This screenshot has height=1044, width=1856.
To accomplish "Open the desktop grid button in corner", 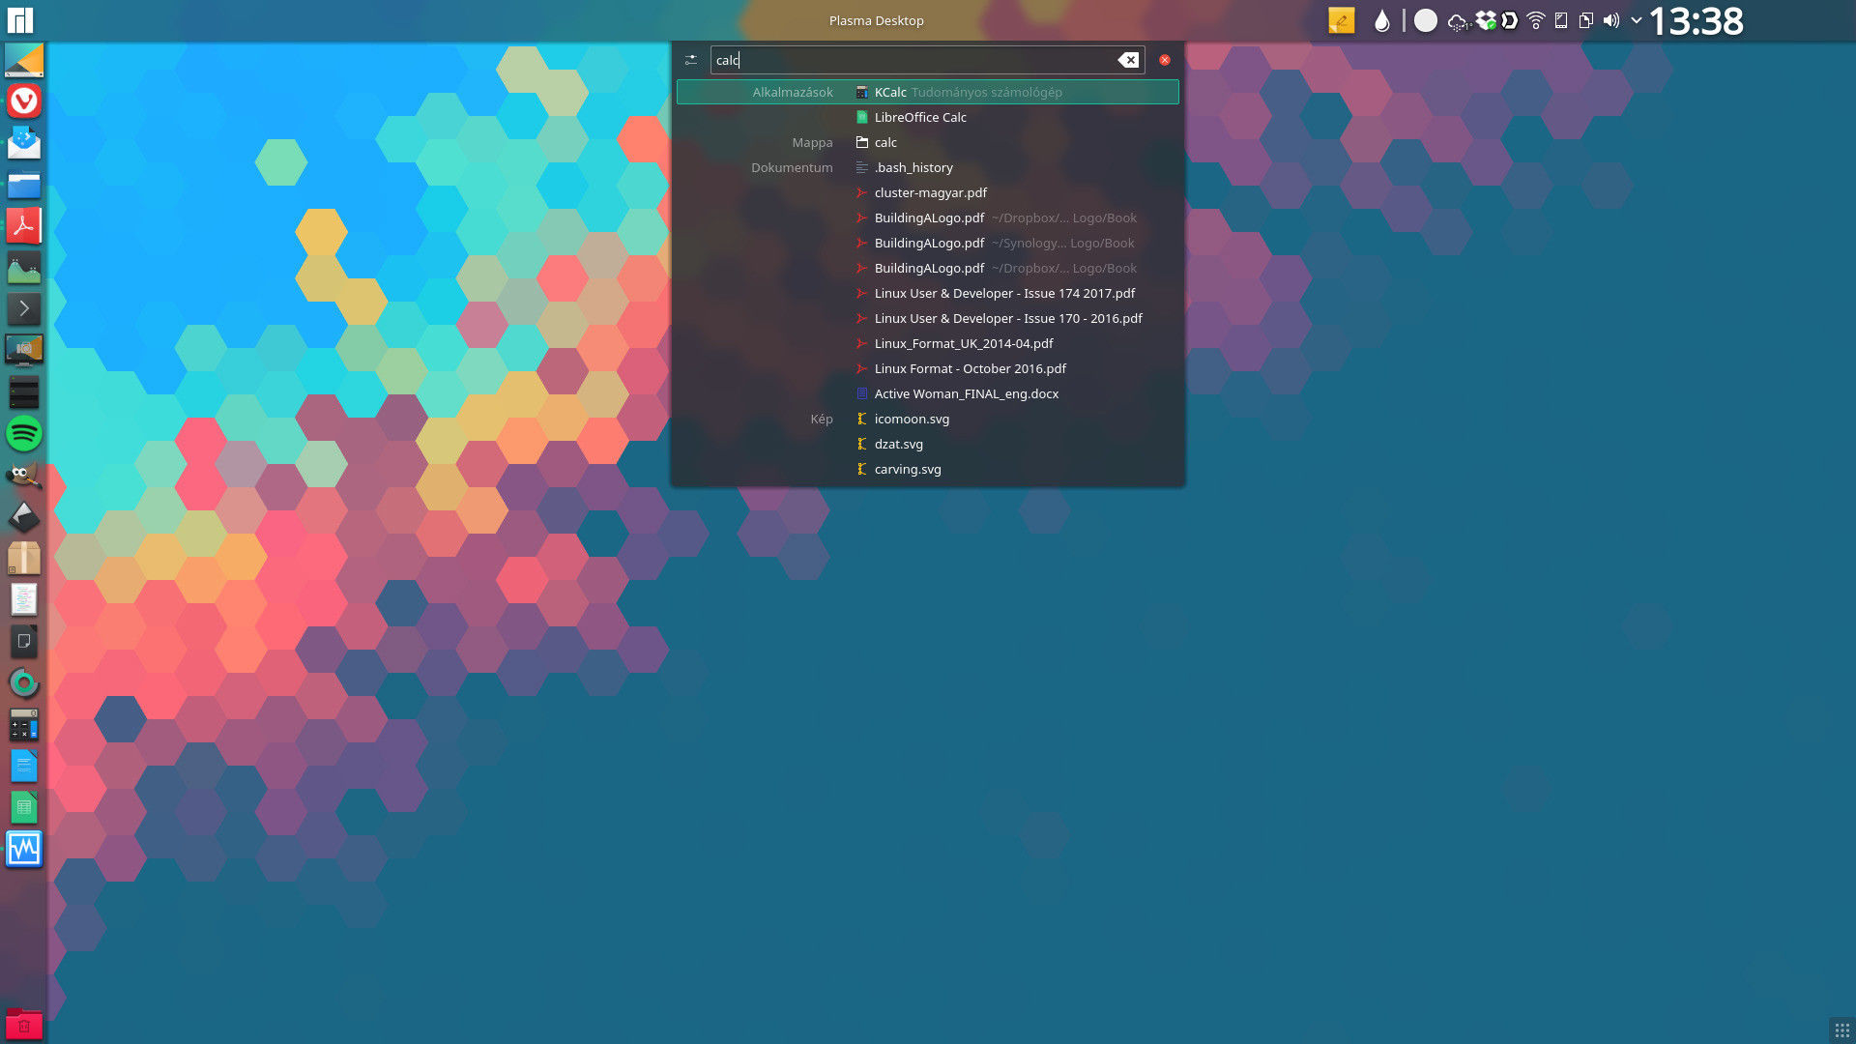I will 1841,1029.
